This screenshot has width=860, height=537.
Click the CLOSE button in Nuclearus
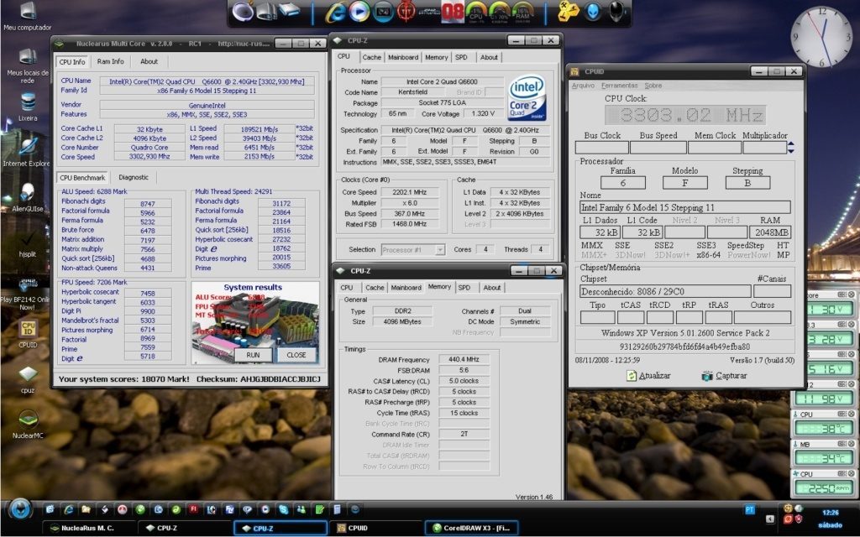point(296,355)
